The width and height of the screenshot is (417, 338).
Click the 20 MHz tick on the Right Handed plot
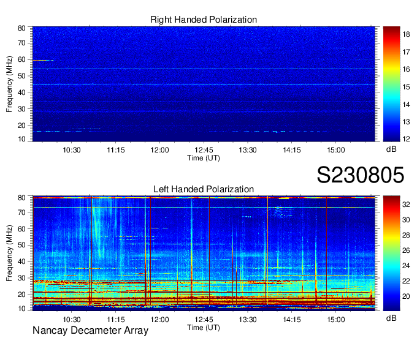21,126
